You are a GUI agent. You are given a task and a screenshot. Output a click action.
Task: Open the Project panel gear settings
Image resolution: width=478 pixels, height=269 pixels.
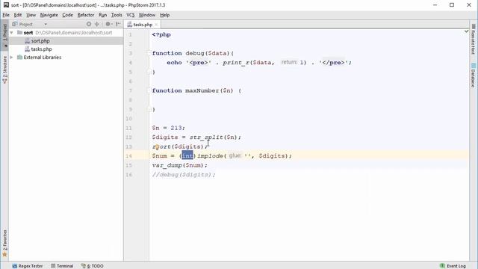[108, 24]
